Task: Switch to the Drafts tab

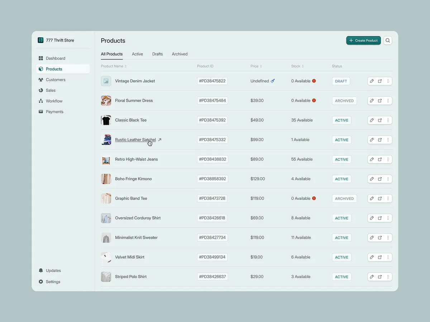Action: click(157, 54)
